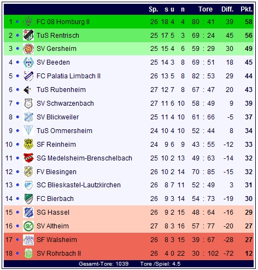Click the SV Gersheim club logo
258x270 pixels.
pyautogui.click(x=28, y=49)
